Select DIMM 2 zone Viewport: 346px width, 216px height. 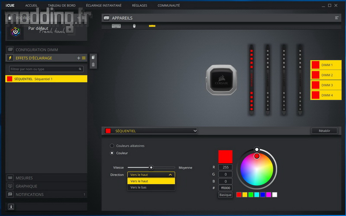click(326, 75)
